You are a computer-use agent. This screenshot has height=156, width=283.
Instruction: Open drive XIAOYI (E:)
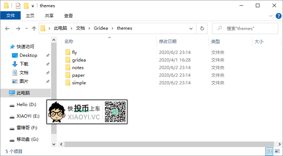(x=28, y=116)
